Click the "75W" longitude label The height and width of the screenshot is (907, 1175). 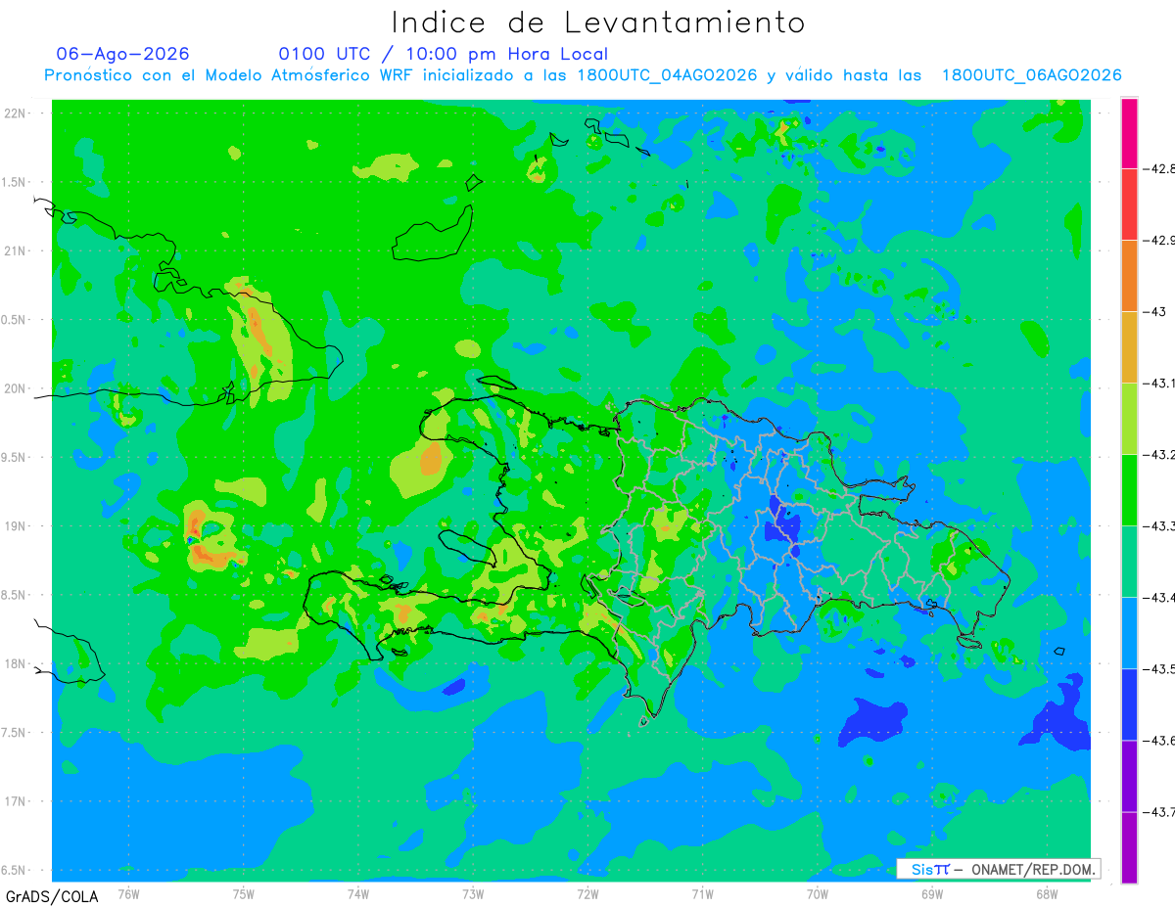click(x=244, y=893)
